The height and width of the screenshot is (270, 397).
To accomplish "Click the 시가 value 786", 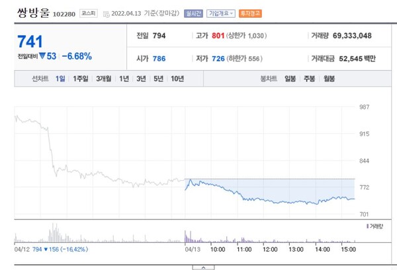I will coord(159,59).
